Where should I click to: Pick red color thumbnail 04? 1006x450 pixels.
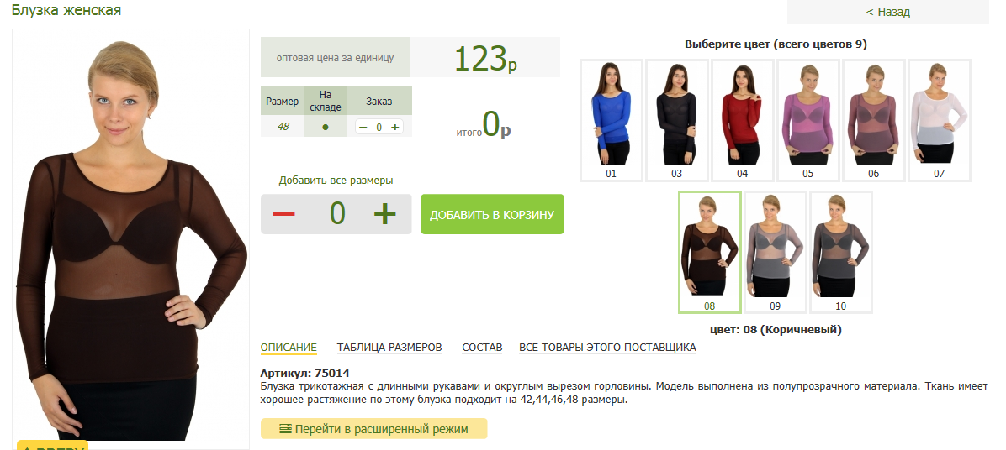pos(743,120)
